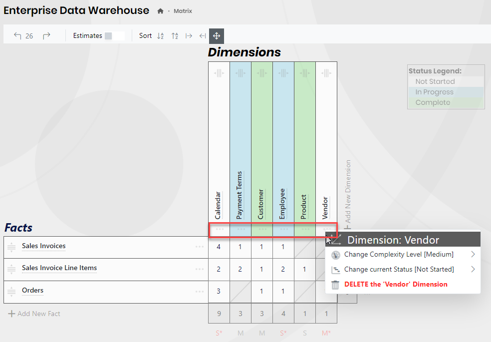The height and width of the screenshot is (342, 491).
Task: Click the Orders and Customer matrix cell
Action: tap(262, 292)
